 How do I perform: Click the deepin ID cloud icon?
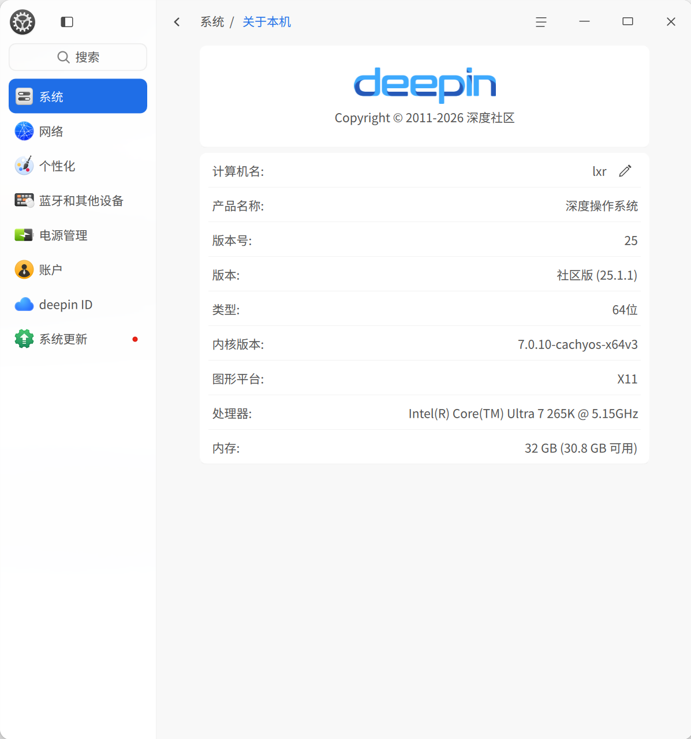[24, 304]
